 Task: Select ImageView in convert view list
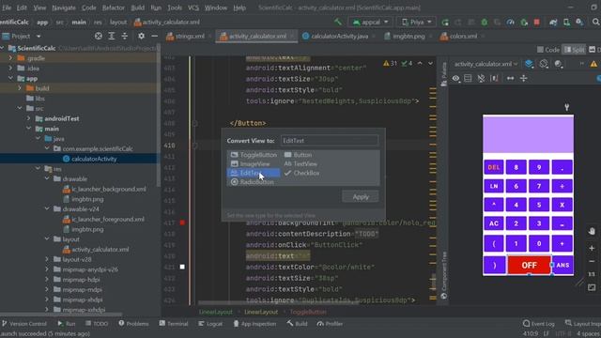(x=251, y=164)
